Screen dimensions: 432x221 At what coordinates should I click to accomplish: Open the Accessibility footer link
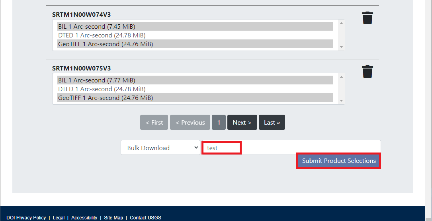(84, 218)
